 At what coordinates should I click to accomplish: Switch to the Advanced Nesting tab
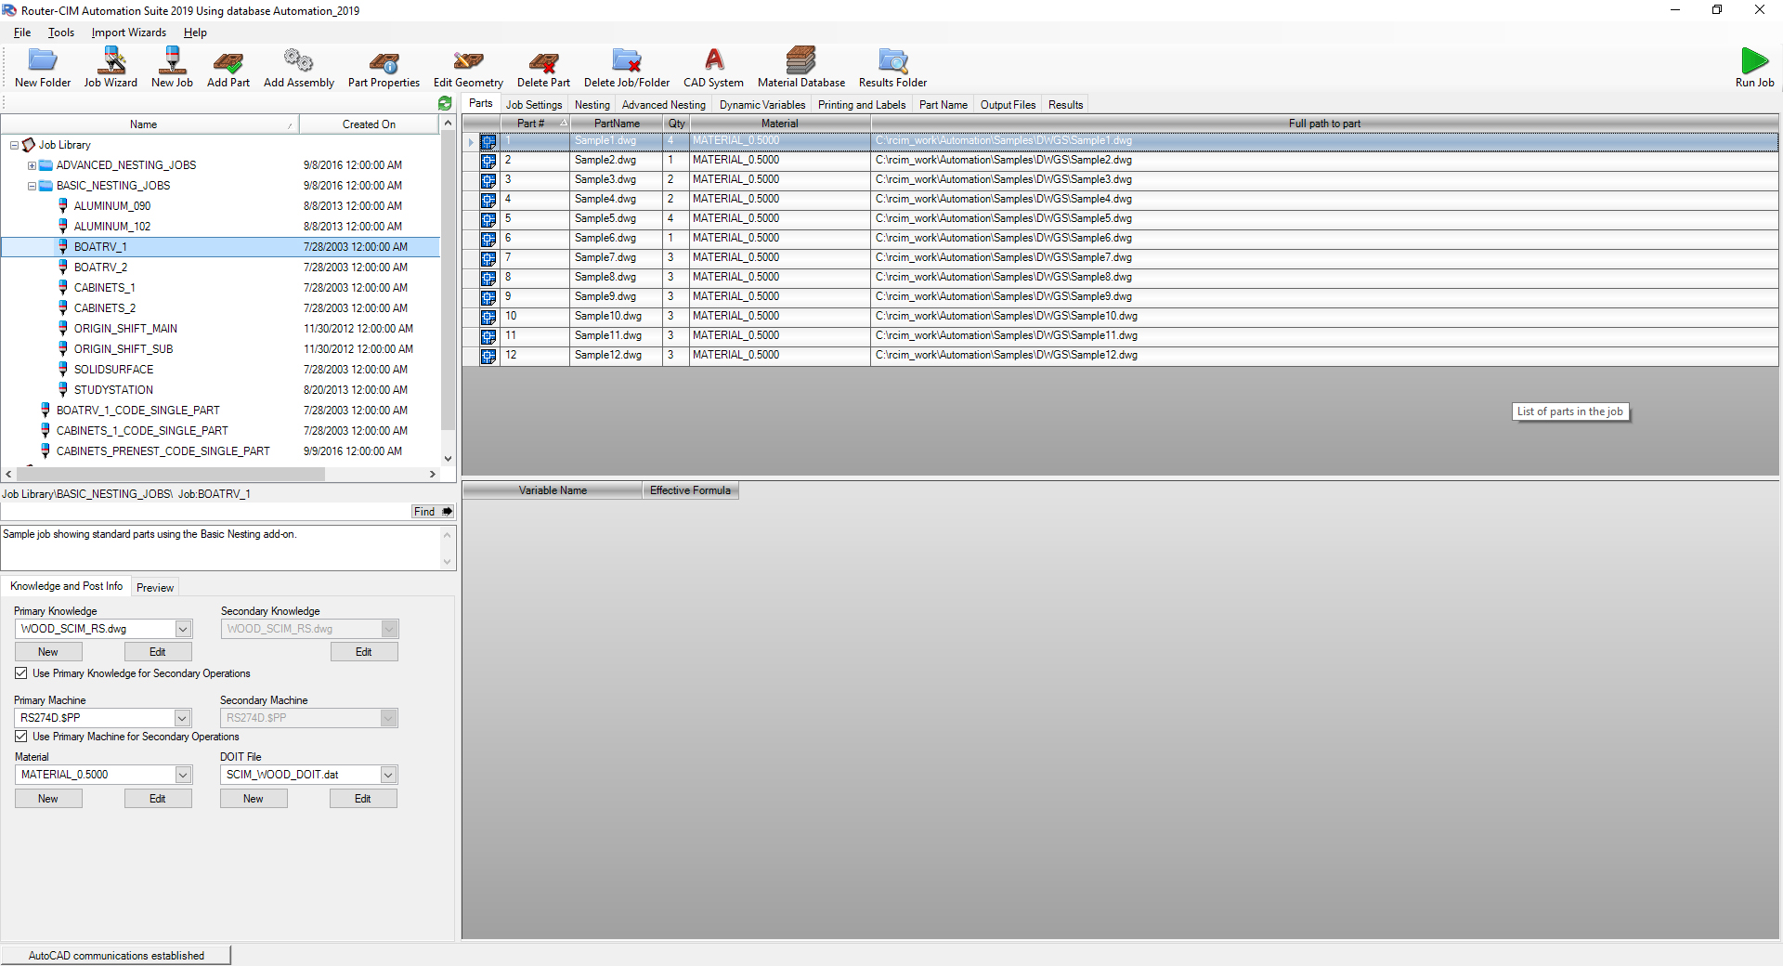[664, 105]
